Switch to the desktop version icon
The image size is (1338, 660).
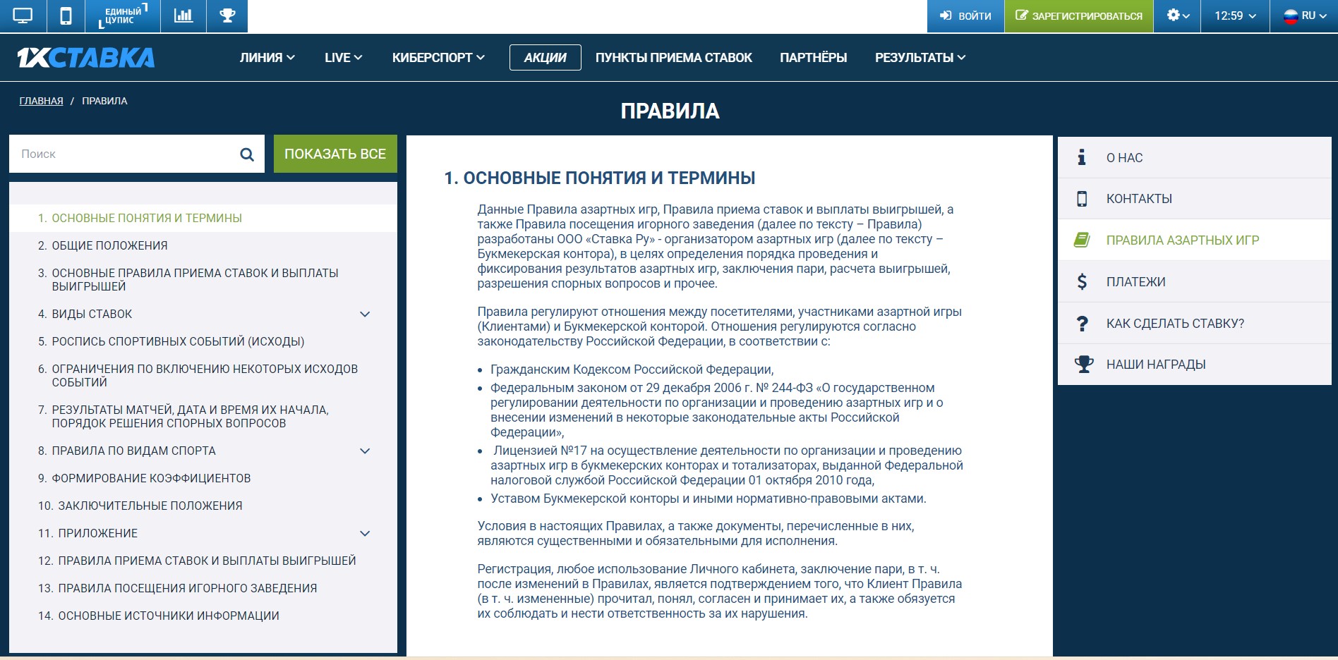23,16
